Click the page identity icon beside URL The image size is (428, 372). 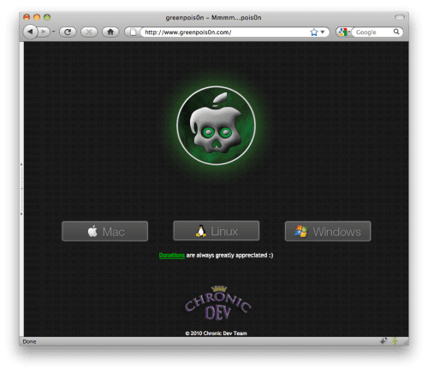(133, 32)
